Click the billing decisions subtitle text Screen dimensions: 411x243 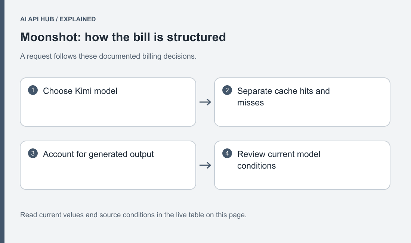click(x=108, y=56)
